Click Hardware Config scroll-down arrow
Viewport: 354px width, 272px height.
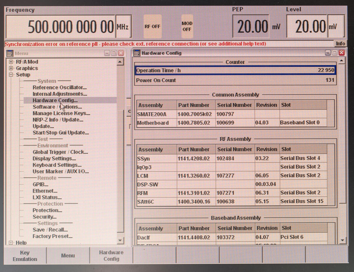tap(342, 240)
